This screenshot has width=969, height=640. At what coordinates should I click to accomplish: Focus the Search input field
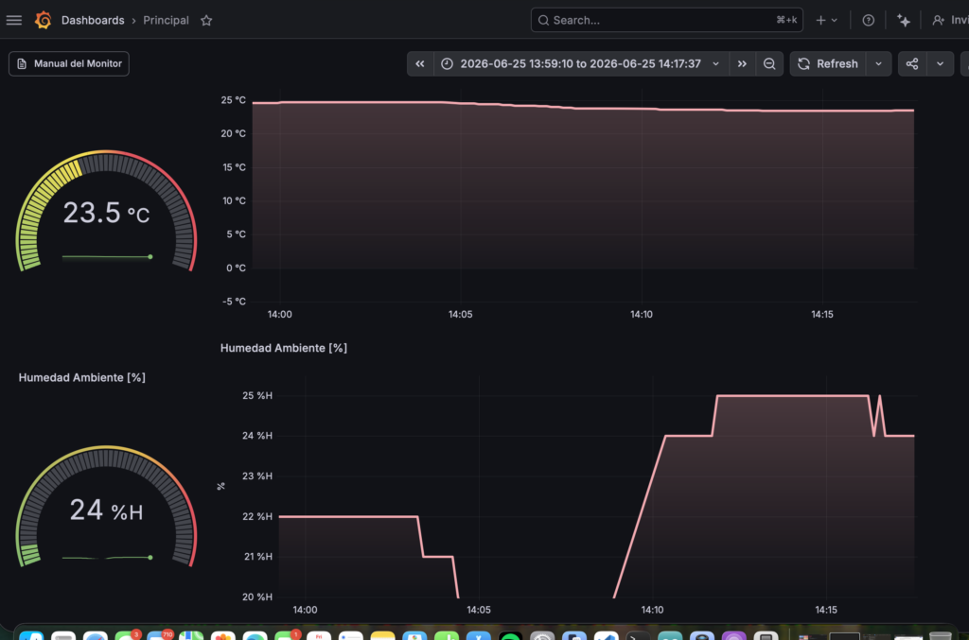[x=667, y=21]
